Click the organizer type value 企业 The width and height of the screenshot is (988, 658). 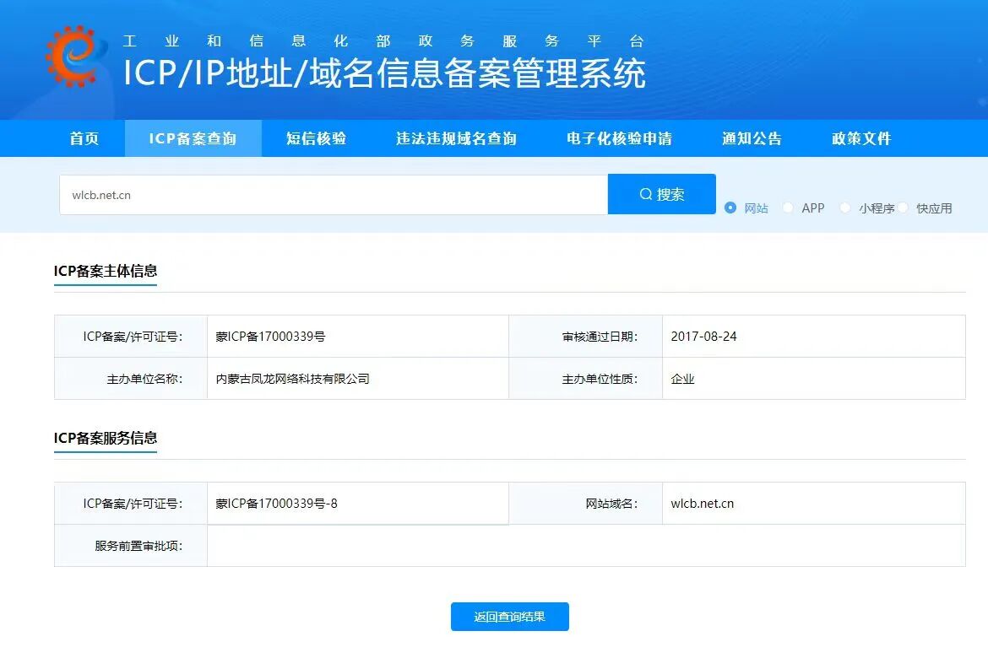(682, 379)
